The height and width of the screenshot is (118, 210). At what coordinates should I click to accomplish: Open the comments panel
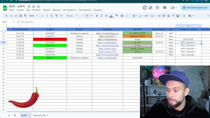pyautogui.click(x=165, y=8)
